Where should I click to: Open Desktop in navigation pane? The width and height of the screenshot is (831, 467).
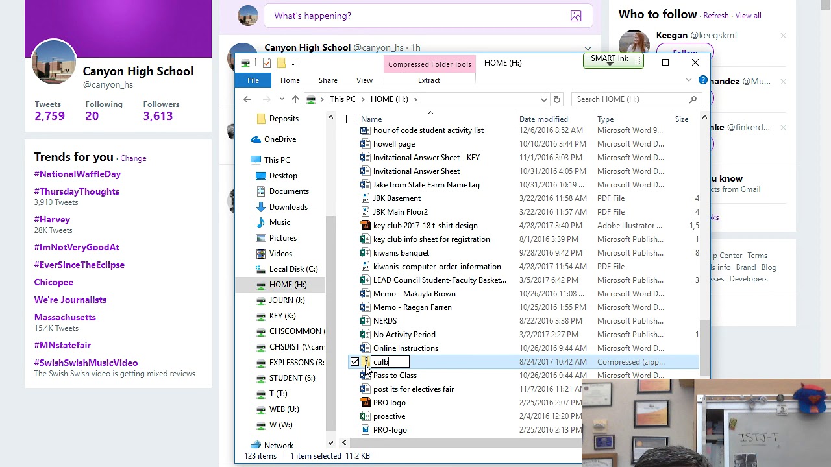tap(283, 176)
